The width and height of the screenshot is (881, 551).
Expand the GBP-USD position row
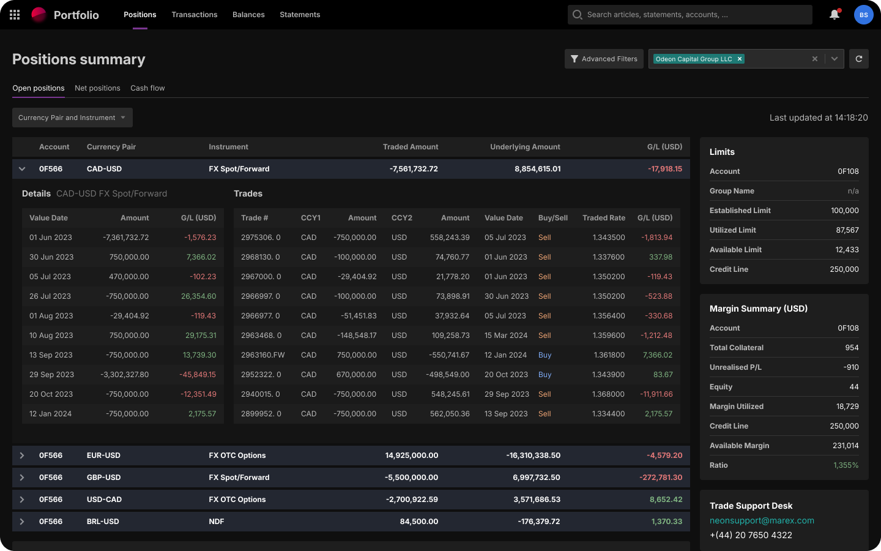point(22,478)
